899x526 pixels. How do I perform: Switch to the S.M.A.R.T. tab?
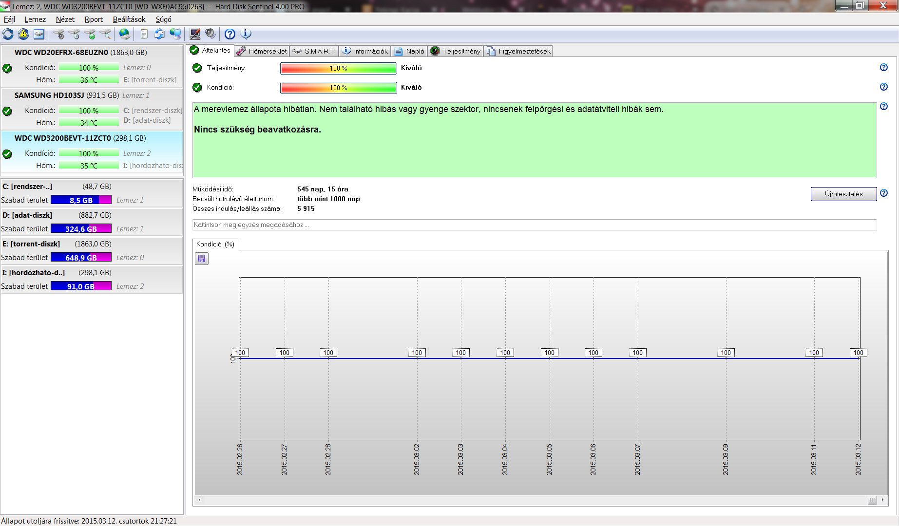tap(314, 51)
